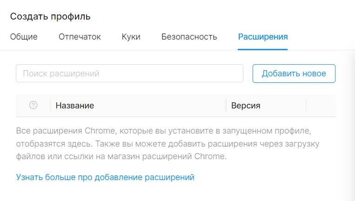Image resolution: width=355 pixels, height=201 pixels.
Task: Go to the Куки tab
Action: (131, 37)
